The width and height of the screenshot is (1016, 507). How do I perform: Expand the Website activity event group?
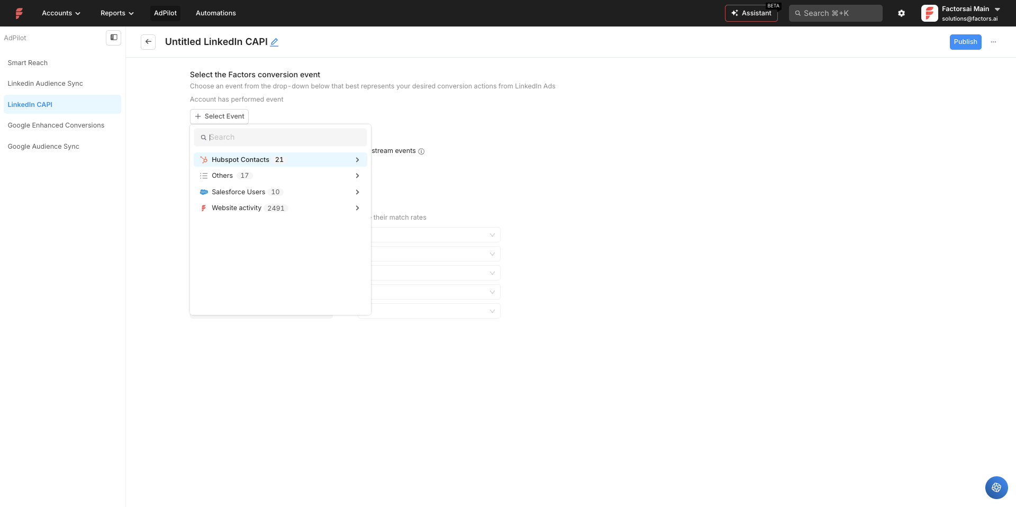point(280,208)
